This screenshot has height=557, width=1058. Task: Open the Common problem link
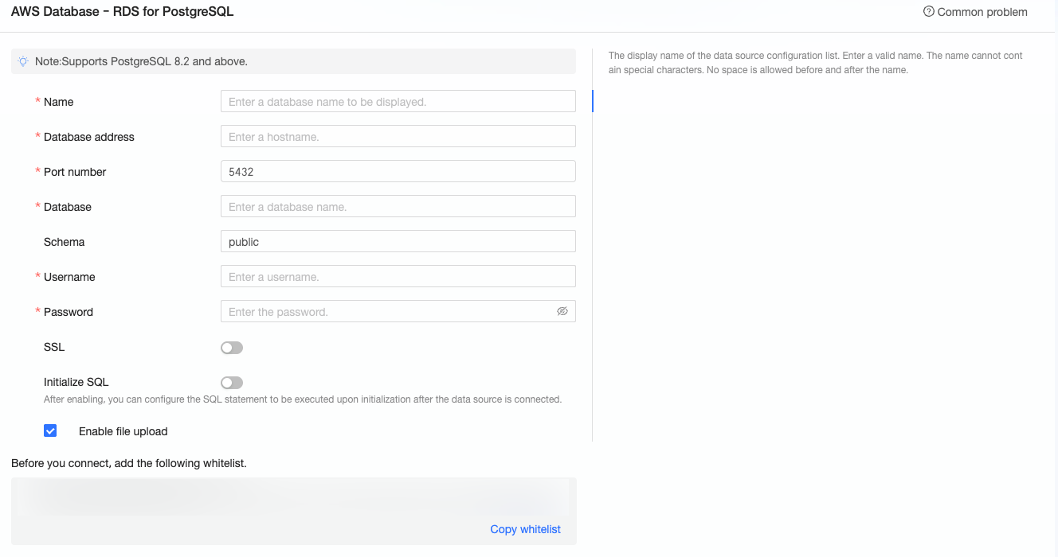(982, 12)
